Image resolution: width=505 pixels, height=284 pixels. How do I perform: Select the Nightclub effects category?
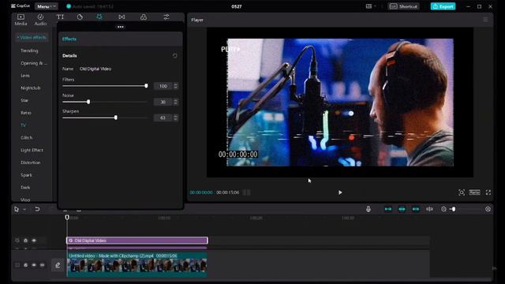tap(31, 88)
